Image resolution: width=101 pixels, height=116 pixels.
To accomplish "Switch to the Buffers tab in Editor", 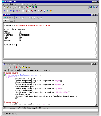I will (x=17, y=70).
